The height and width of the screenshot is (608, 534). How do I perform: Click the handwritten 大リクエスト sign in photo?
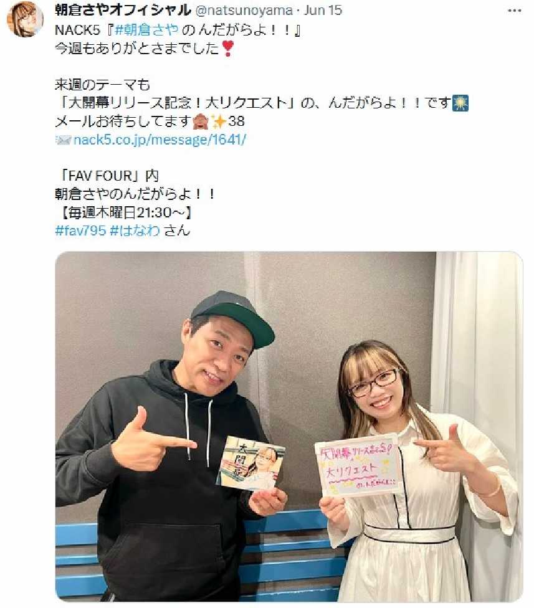(358, 465)
